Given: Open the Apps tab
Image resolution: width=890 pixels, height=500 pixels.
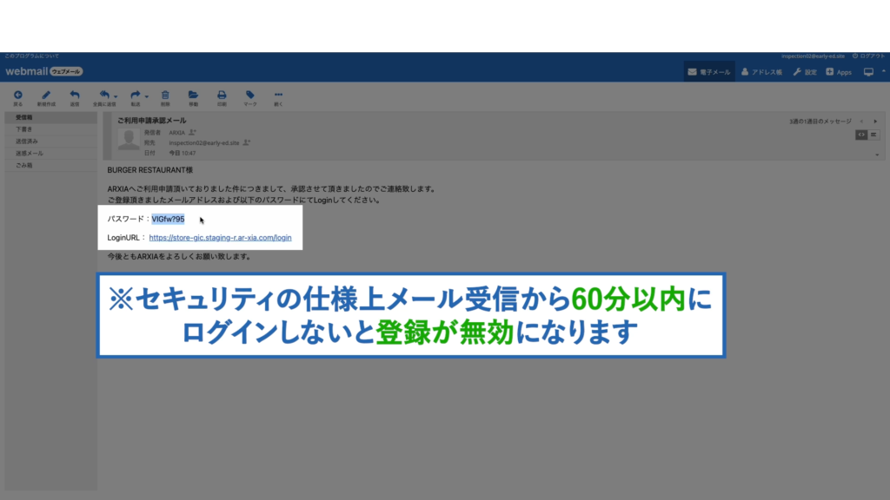Looking at the screenshot, I should [x=839, y=72].
